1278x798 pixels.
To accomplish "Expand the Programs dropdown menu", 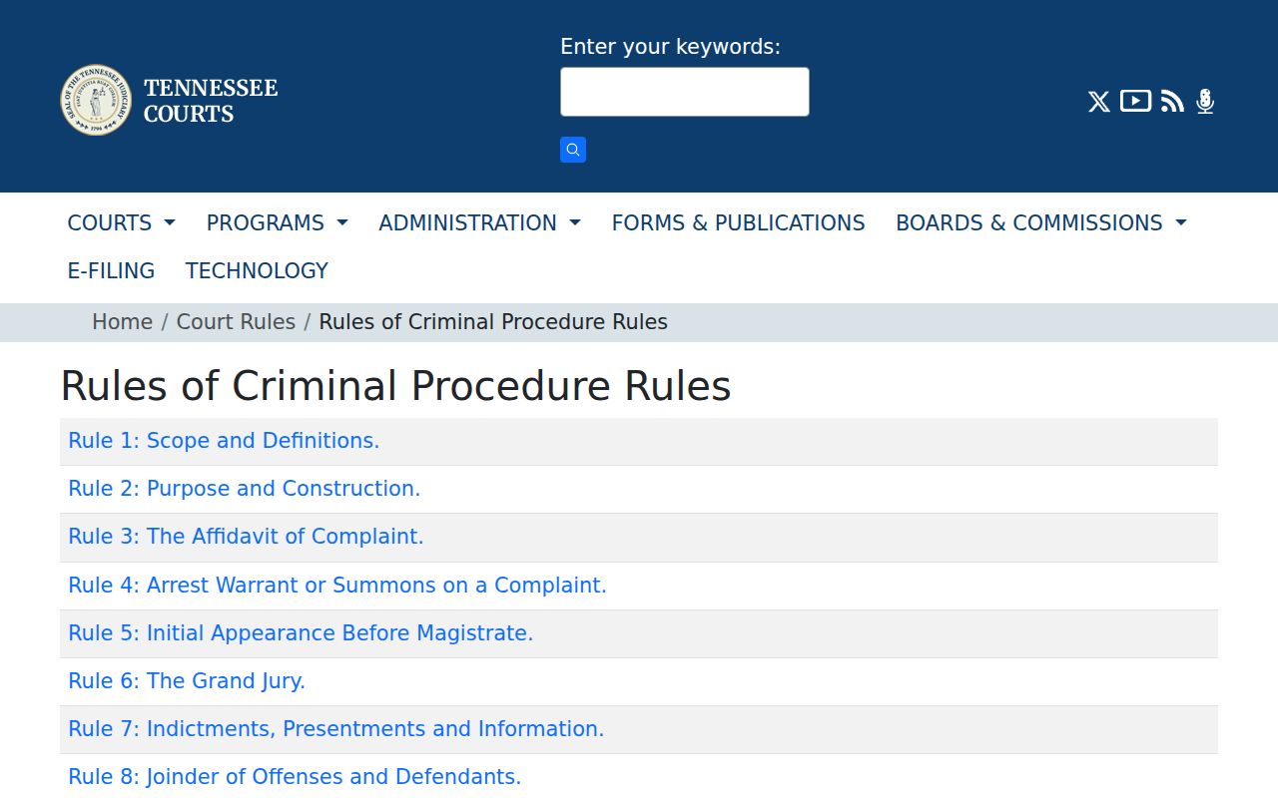I will [x=277, y=222].
